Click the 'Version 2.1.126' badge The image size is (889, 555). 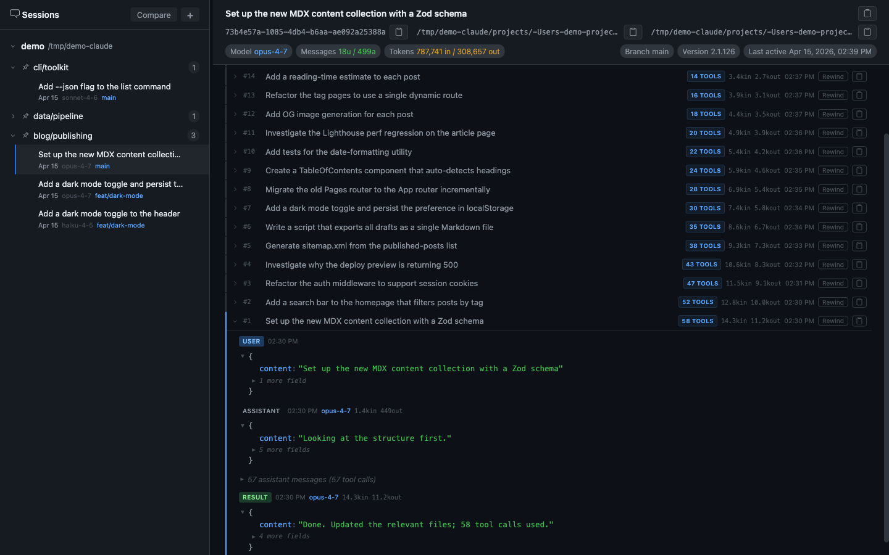(x=708, y=51)
